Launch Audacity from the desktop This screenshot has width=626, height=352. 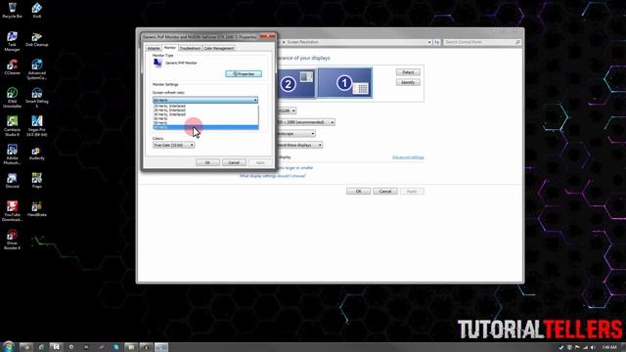[37, 153]
